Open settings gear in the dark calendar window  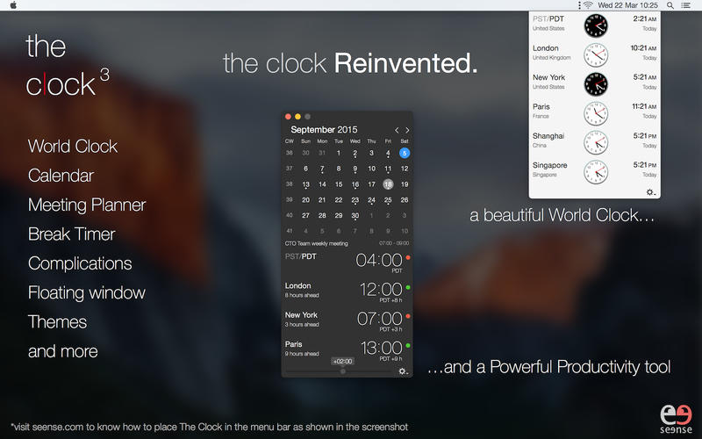tap(404, 371)
